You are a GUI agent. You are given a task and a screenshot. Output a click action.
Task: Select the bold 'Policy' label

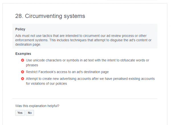20,29
